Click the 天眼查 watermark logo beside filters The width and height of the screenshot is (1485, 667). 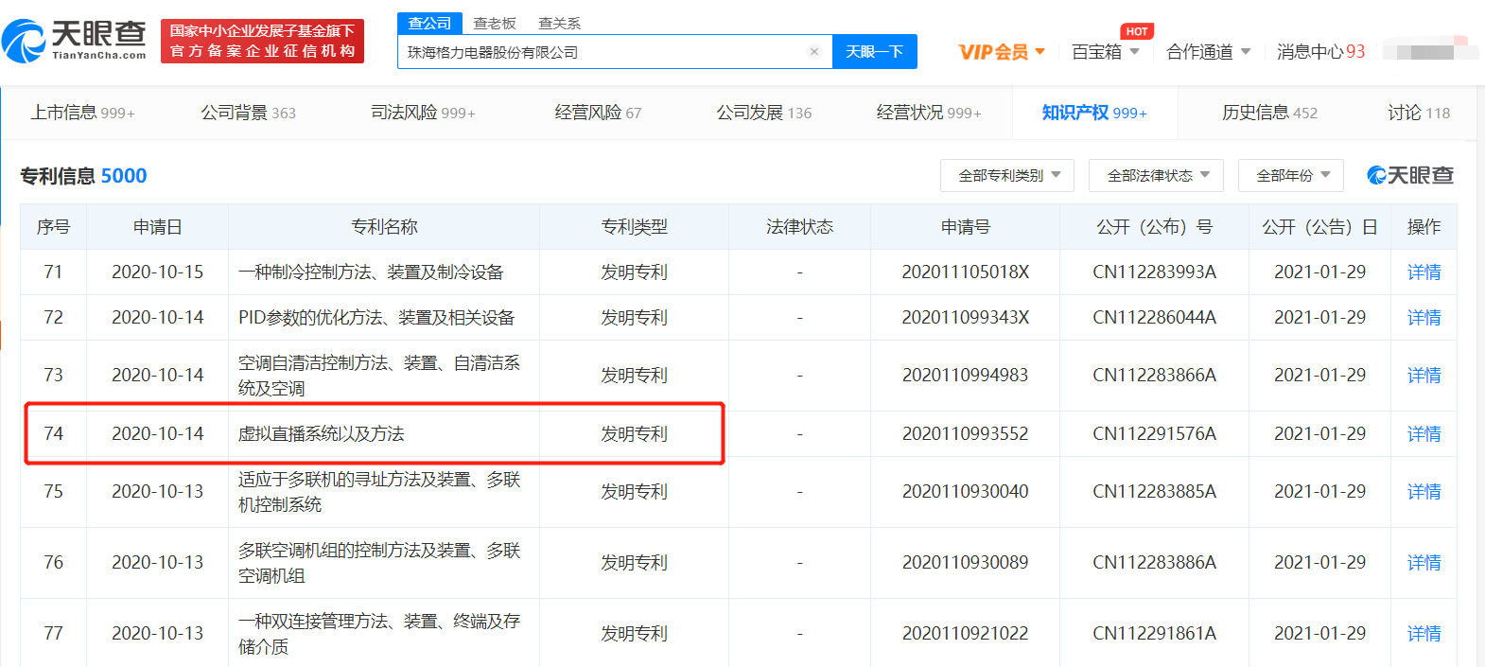(1409, 175)
